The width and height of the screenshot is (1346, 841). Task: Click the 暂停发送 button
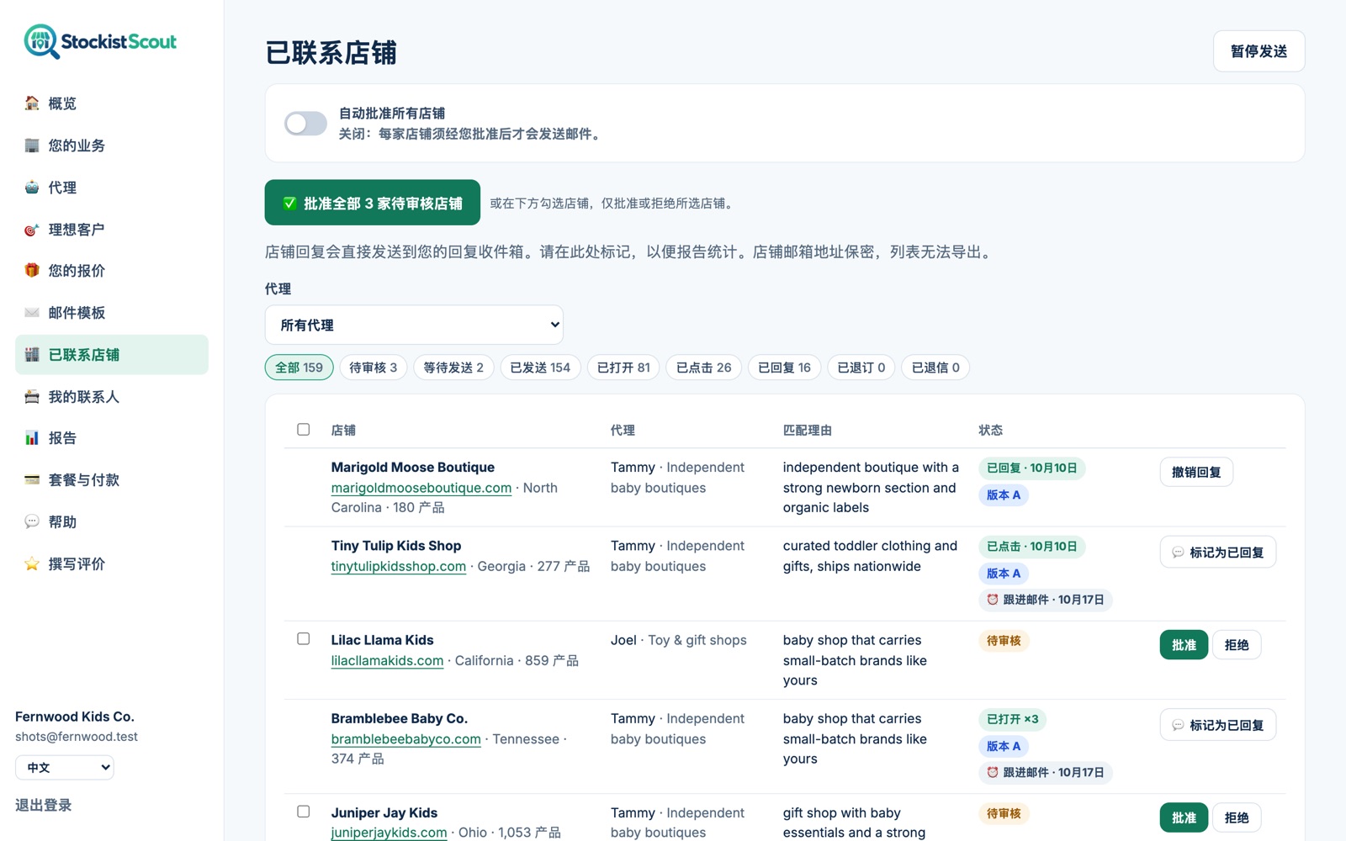[x=1259, y=51]
